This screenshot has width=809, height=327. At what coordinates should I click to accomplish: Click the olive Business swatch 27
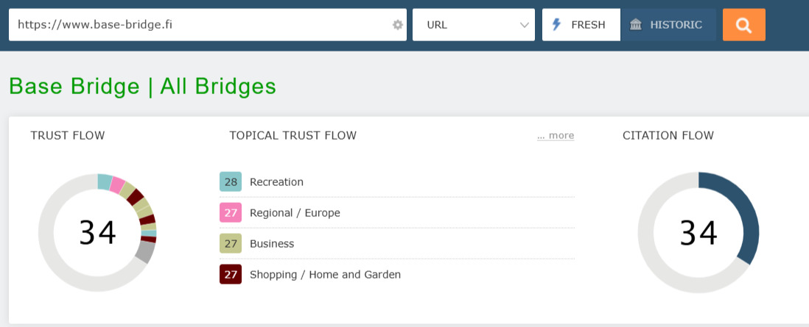[231, 243]
